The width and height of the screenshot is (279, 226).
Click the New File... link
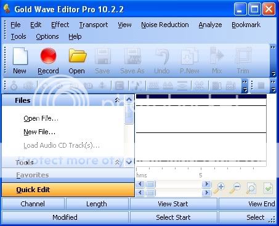[x=39, y=132]
